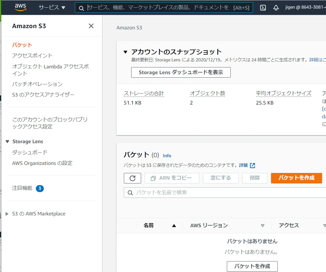
Task: Click Storage Lens ダッシュボードを表示 button
Action: click(x=181, y=72)
